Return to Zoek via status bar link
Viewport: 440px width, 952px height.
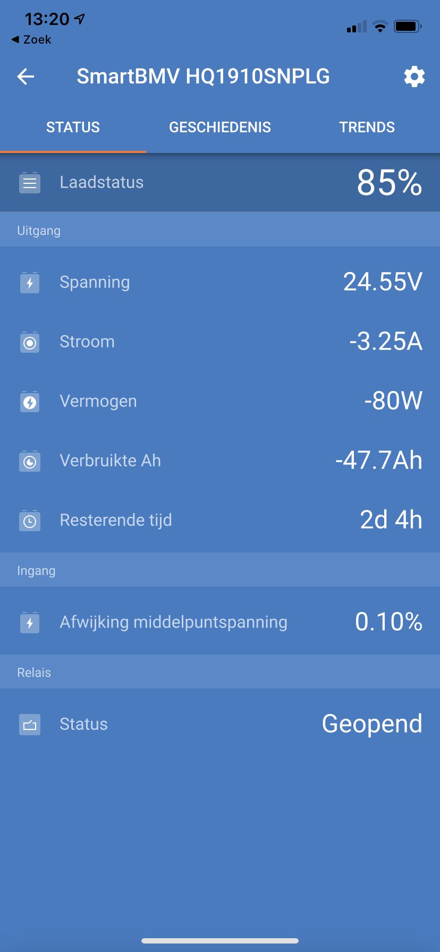[x=32, y=40]
